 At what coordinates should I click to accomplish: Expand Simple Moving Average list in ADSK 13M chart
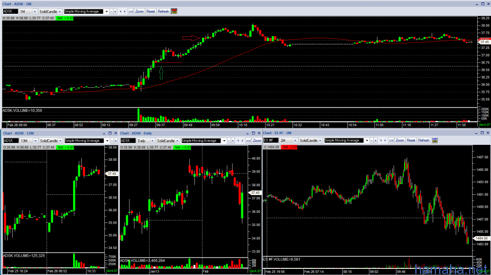coord(107,141)
